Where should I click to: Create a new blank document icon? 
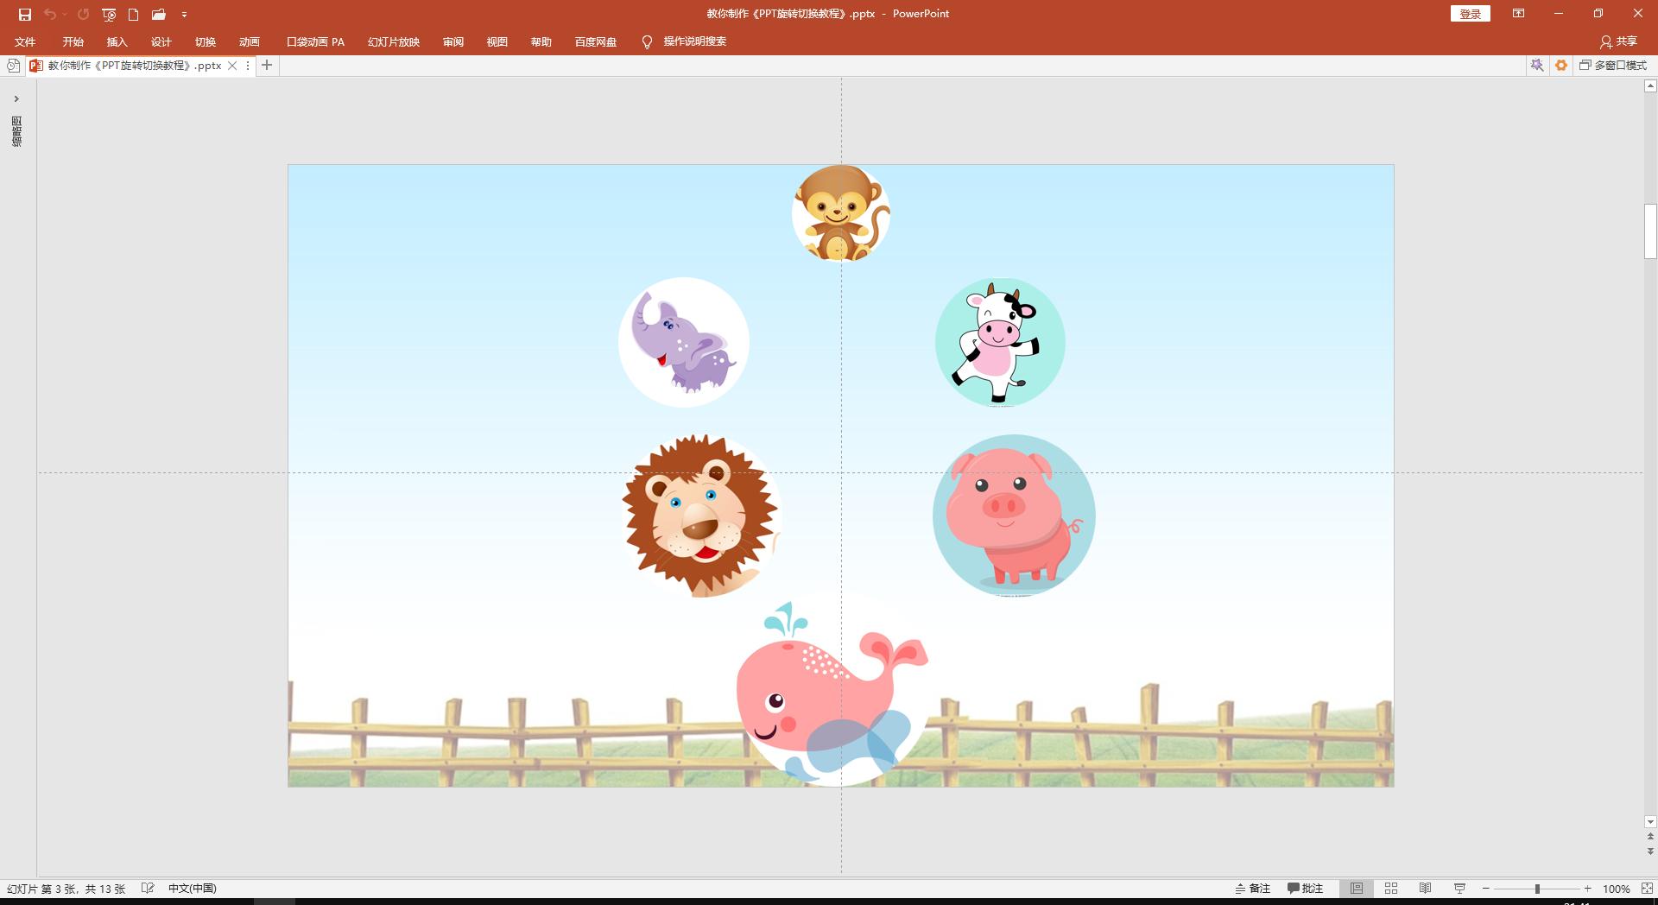134,15
